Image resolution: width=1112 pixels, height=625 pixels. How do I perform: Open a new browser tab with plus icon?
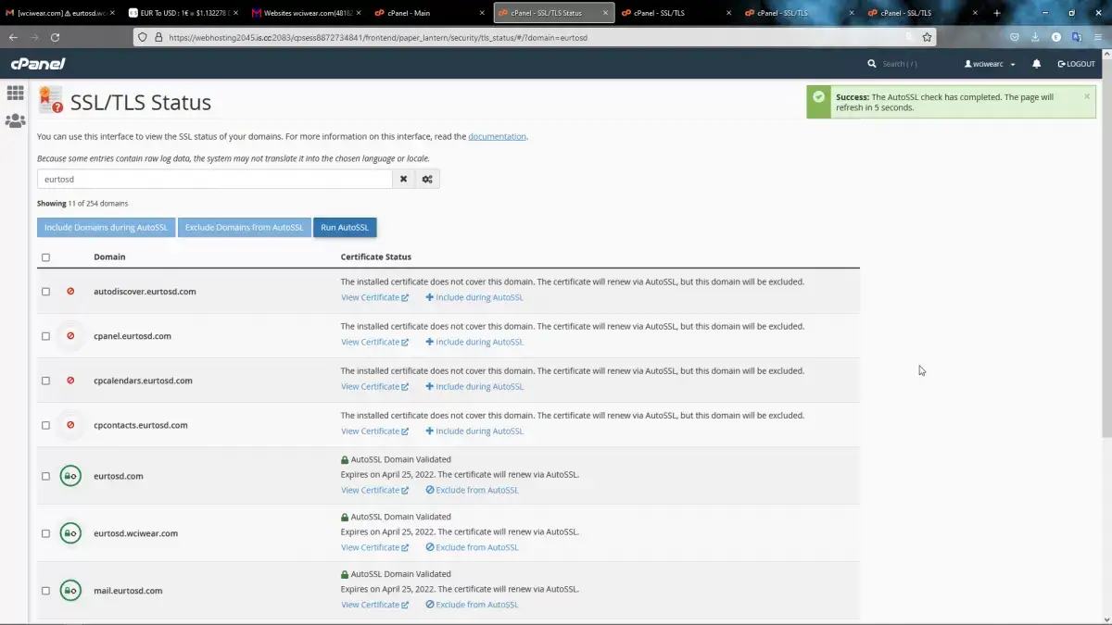[997, 13]
